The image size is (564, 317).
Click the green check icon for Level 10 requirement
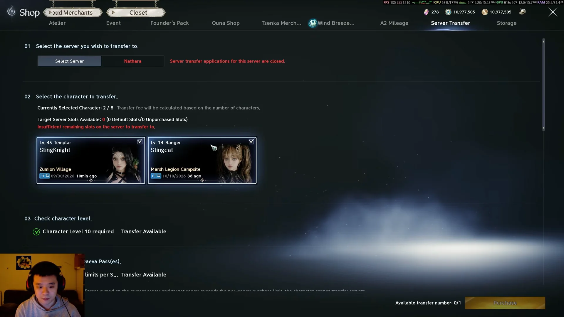(x=36, y=232)
